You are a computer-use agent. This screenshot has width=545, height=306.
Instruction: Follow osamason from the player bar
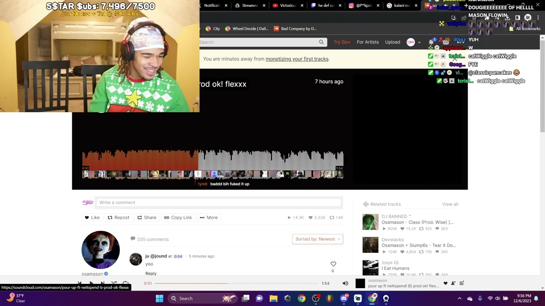click(453, 283)
